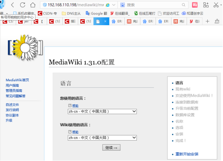This screenshot has width=223, height=161.
Task: Expand the address bar dropdown arrow
Action: 114,5
